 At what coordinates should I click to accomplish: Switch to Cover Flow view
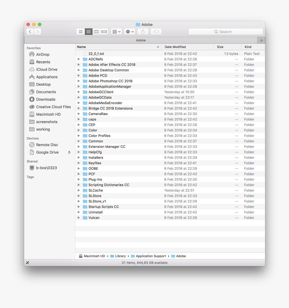(104, 32)
